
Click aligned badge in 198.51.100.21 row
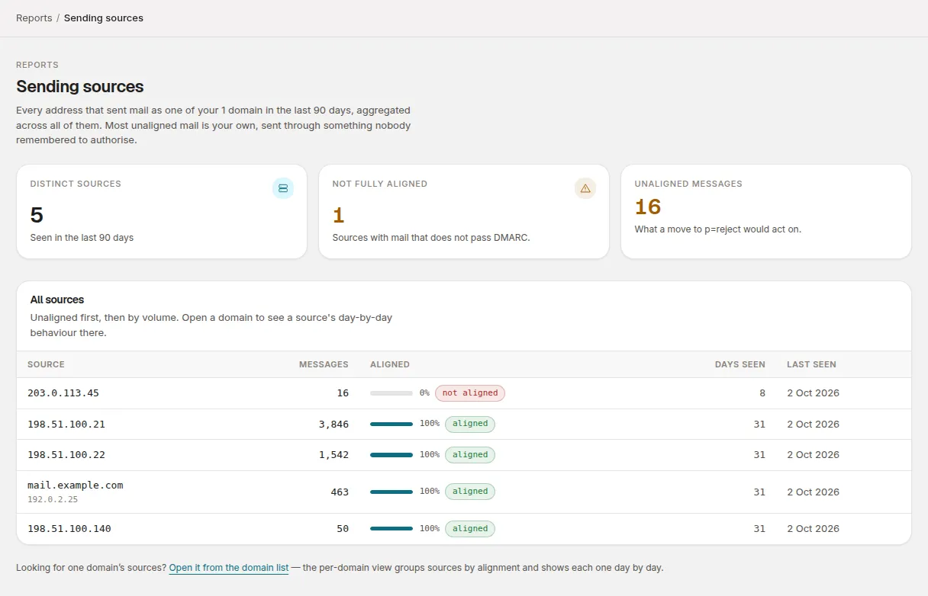point(470,424)
